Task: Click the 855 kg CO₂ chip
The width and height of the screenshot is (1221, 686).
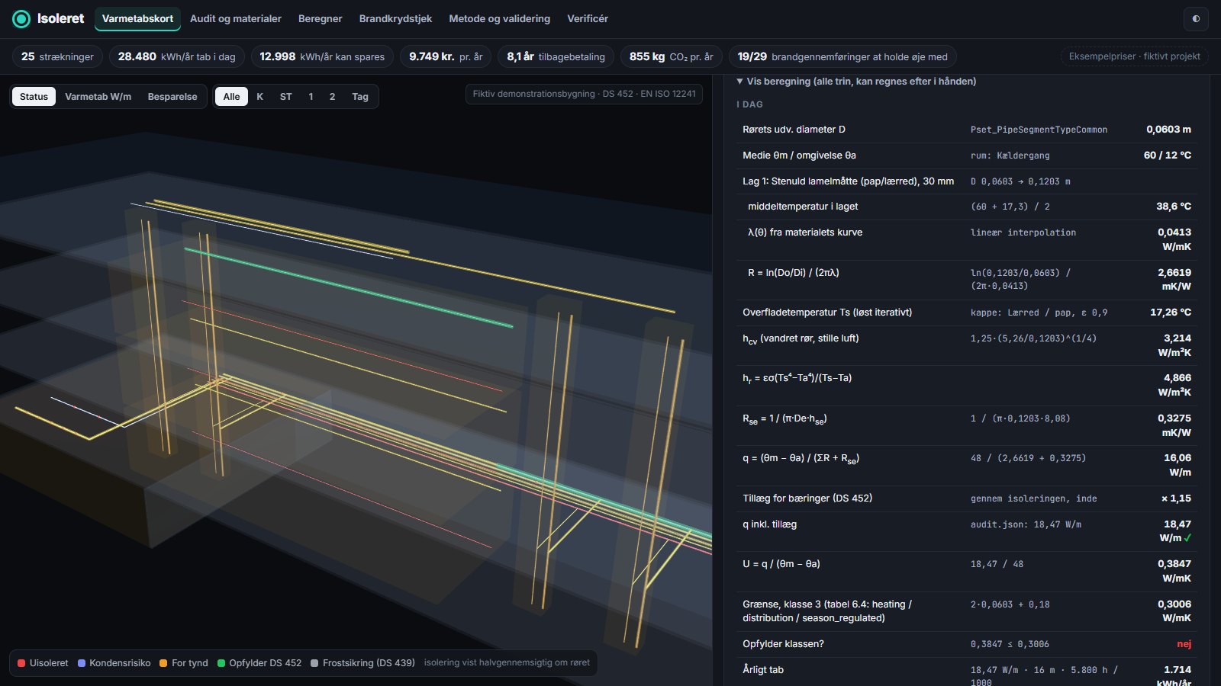Action: [672, 56]
